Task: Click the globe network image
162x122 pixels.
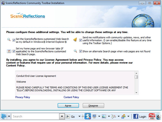Action: (143, 21)
